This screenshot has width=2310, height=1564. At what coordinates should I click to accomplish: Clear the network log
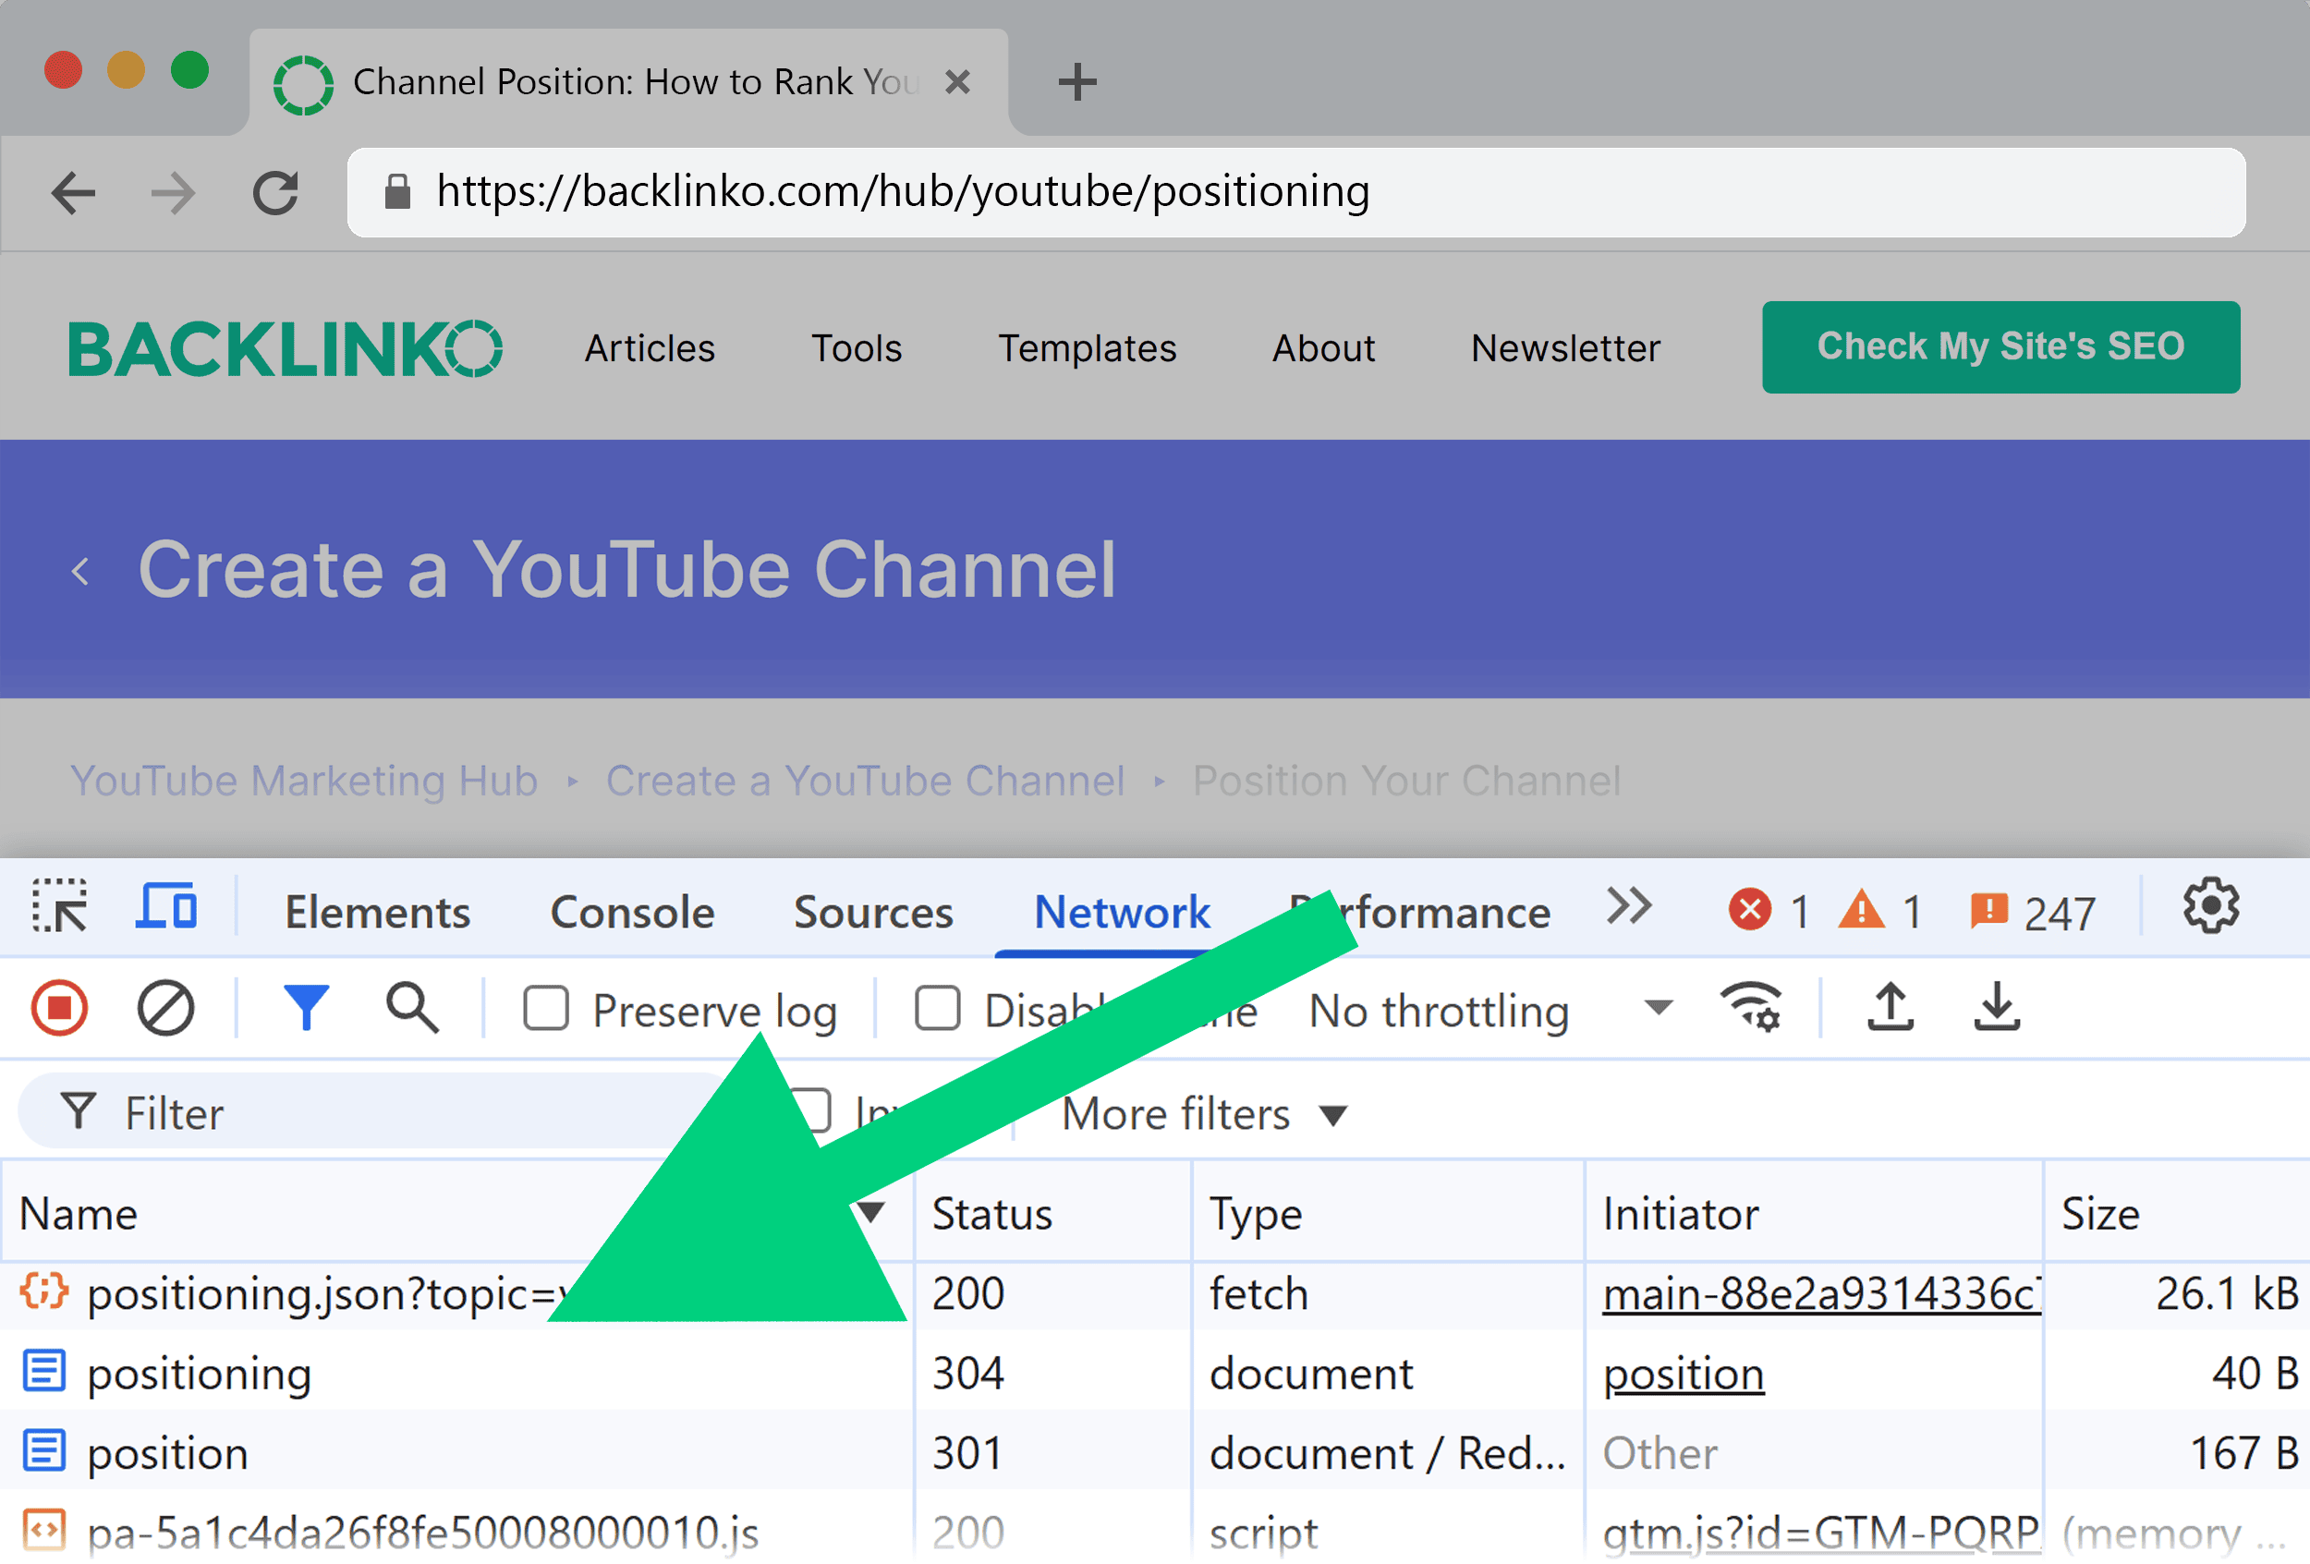[165, 1010]
